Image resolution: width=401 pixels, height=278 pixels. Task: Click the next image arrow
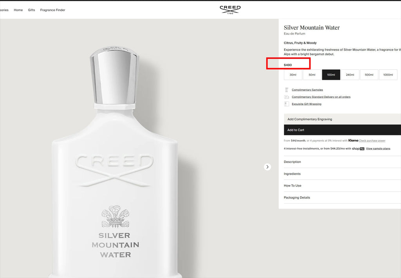click(267, 167)
